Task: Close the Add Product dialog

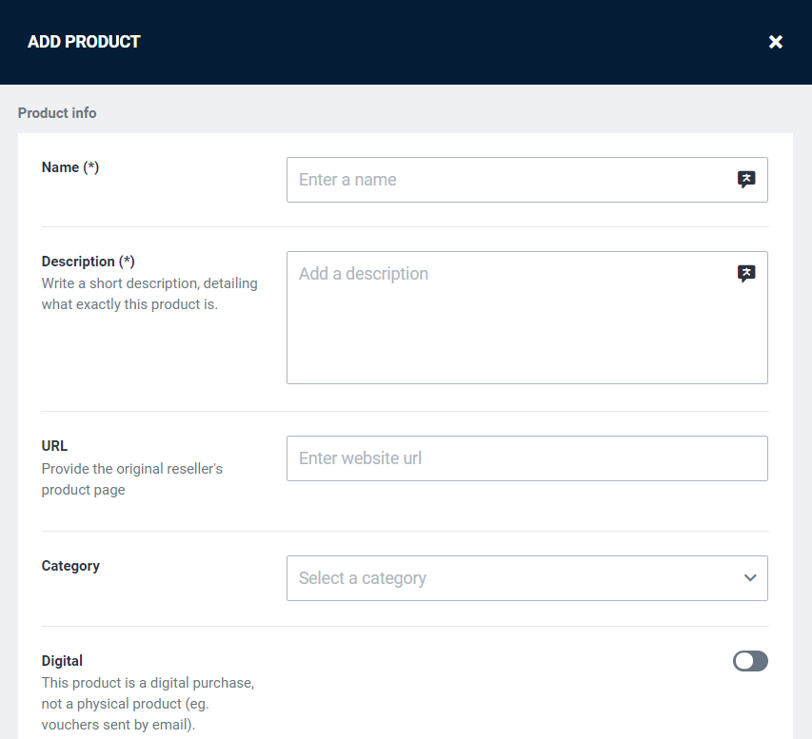Action: point(776,42)
